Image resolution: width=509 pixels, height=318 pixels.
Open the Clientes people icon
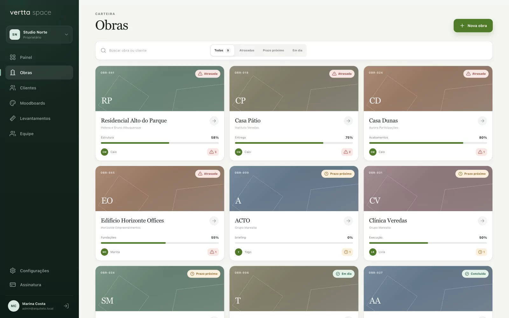(13, 88)
